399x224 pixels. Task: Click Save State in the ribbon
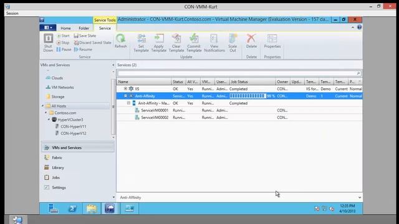tap(85, 36)
